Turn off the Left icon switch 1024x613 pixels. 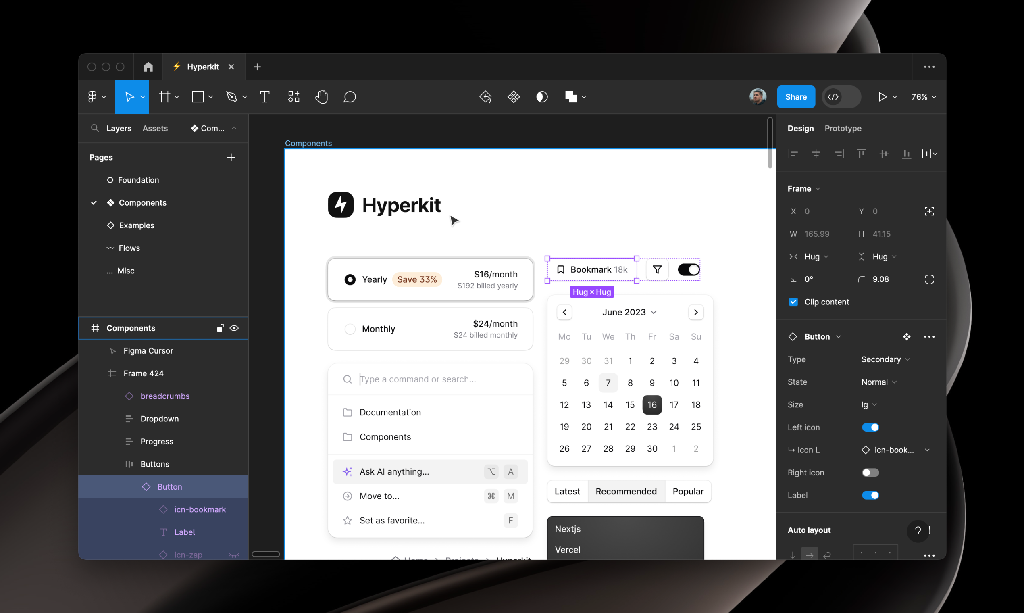coord(870,427)
